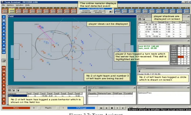Open the Help menu
The height and width of the screenshot is (115, 191).
pyautogui.click(x=28, y=5)
